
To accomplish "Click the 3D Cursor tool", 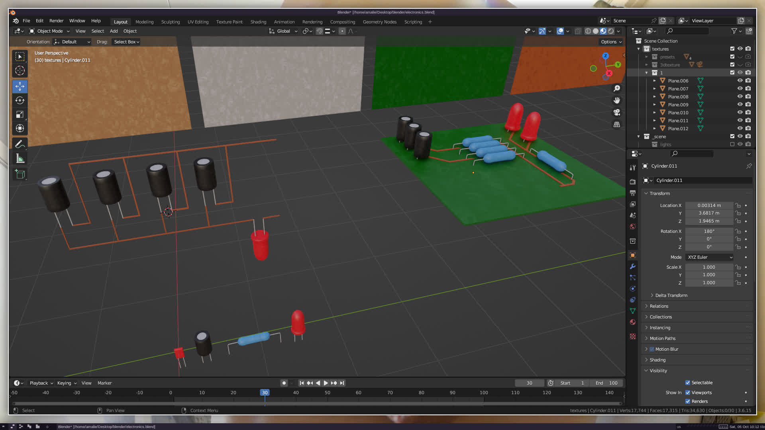I will [x=20, y=71].
